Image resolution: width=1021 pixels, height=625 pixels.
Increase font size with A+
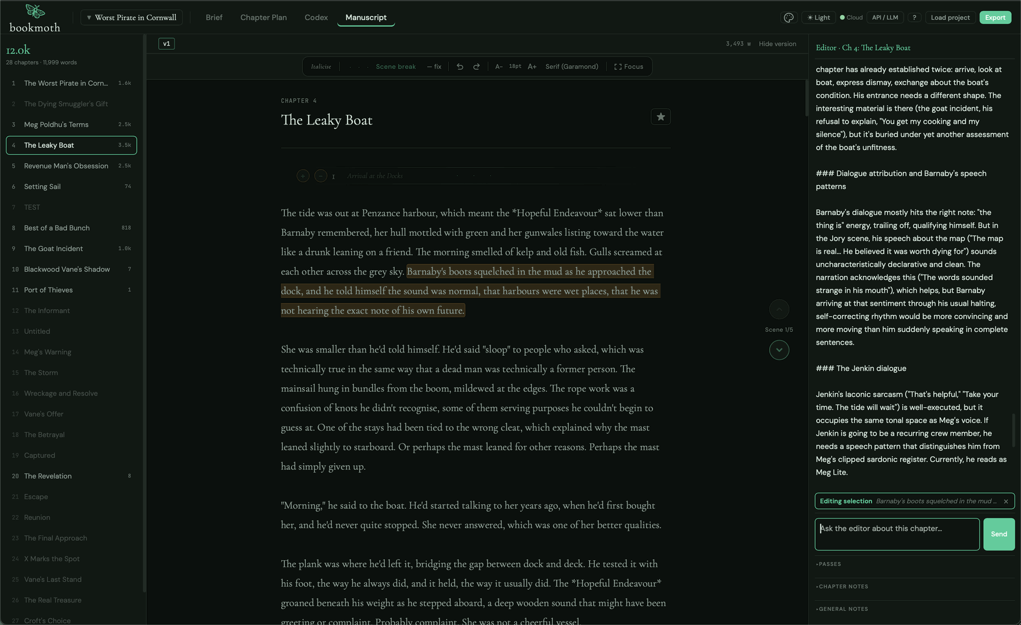(532, 66)
